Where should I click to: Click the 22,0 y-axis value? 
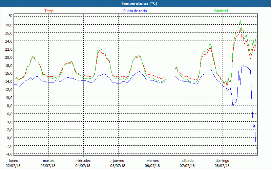[9, 49]
